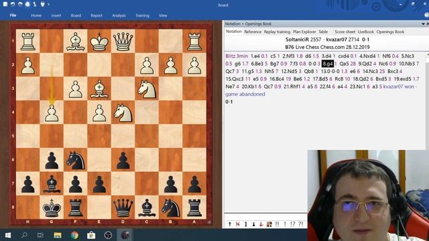The width and height of the screenshot is (429, 241).
Task: Jump to move 13.0-0-0 in notation
Action: tap(330, 72)
